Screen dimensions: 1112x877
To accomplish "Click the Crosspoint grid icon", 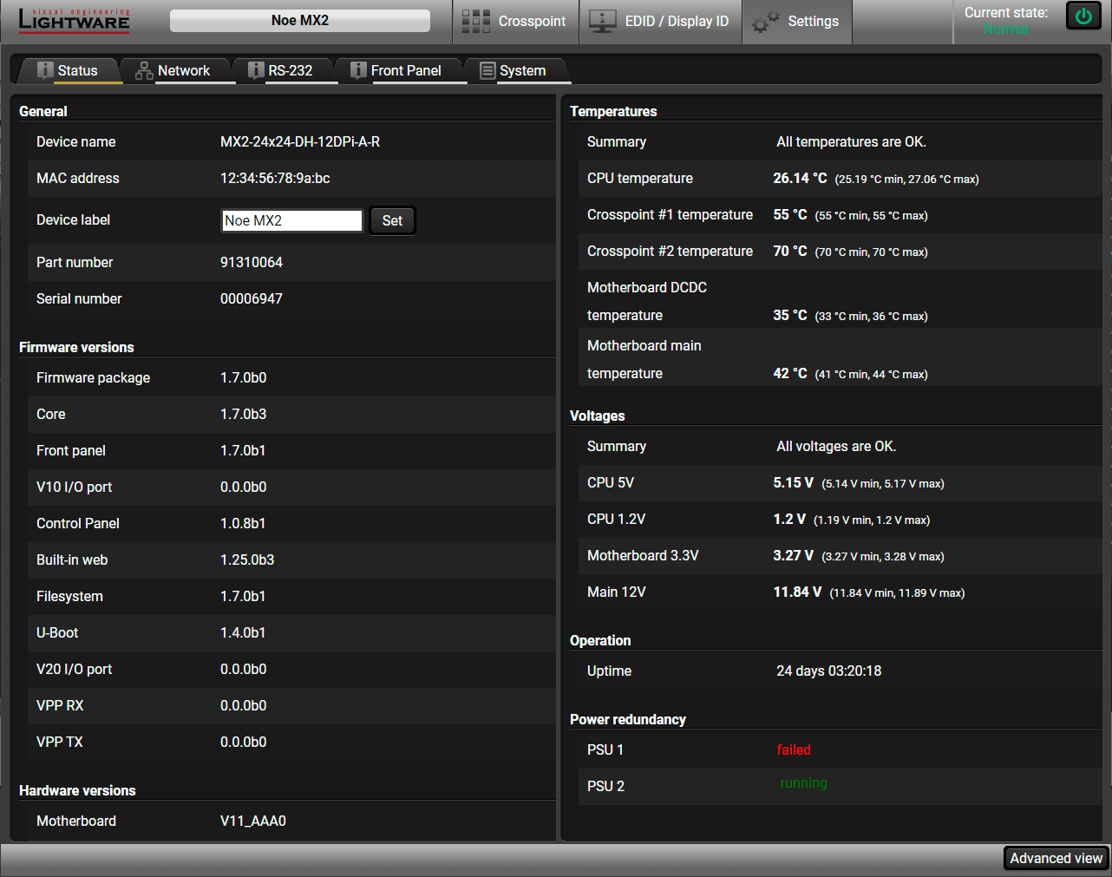I will click(475, 22).
